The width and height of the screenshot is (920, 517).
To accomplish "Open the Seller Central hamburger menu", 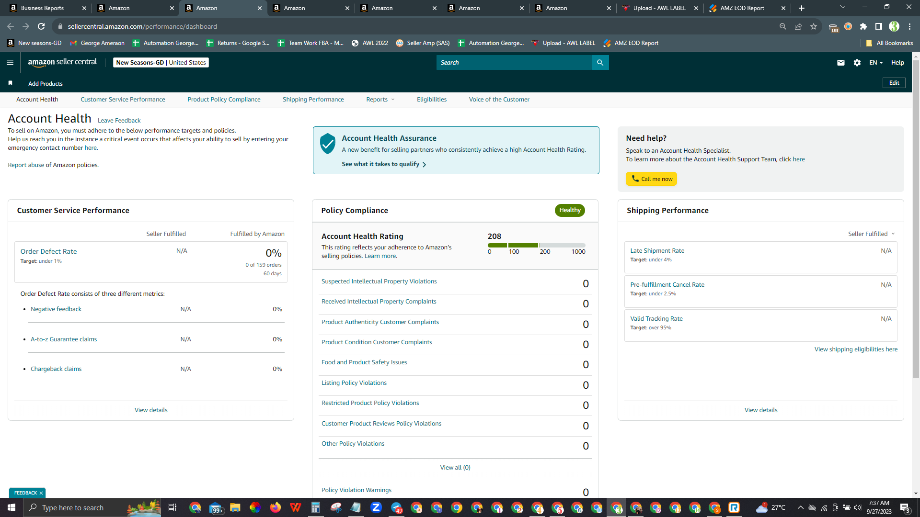I will coord(10,63).
